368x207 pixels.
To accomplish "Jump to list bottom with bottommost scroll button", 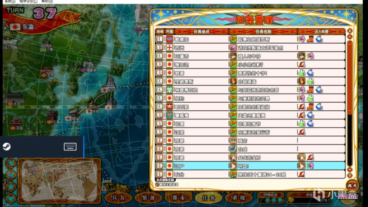I will coord(350,175).
